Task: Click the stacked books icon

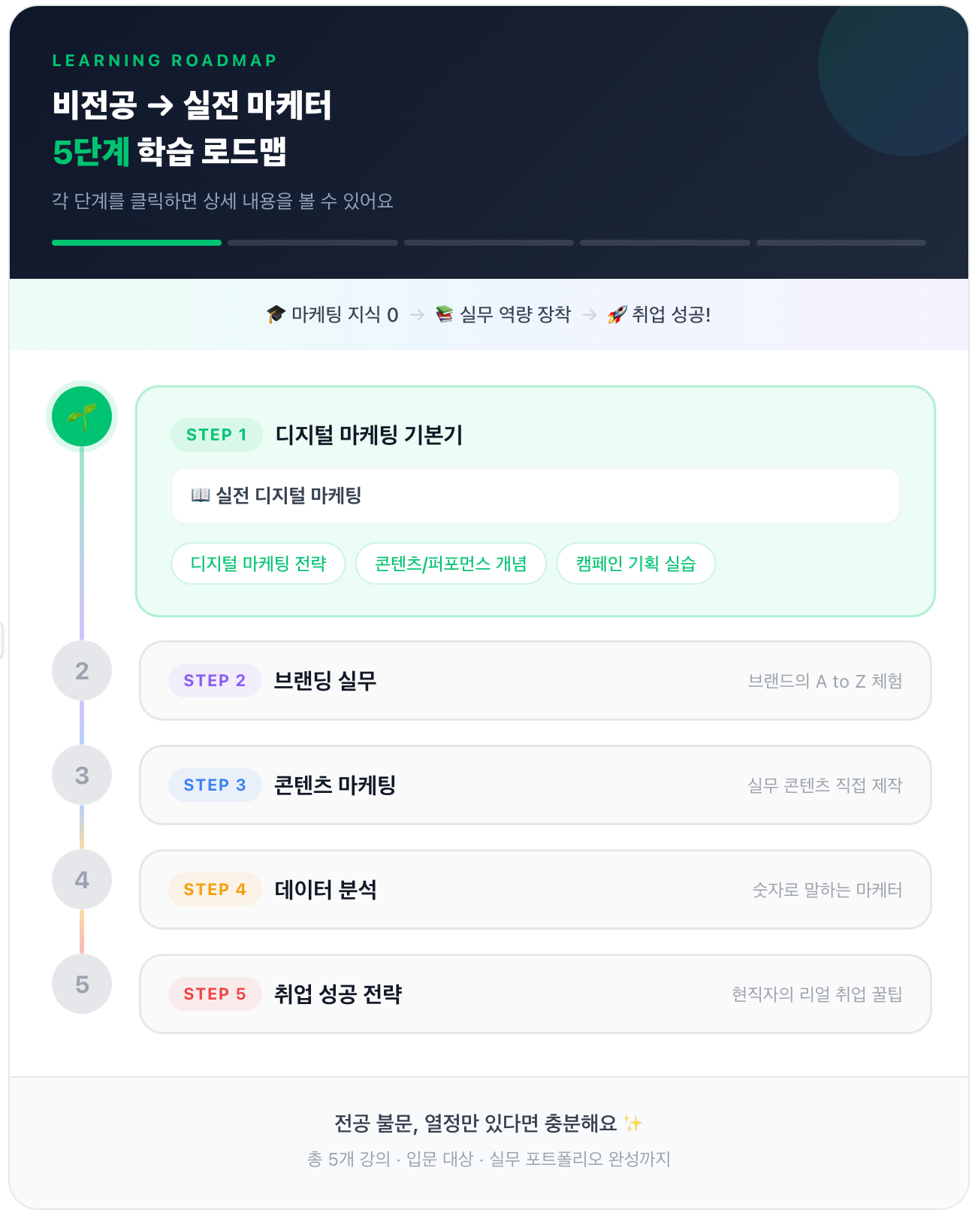Action: coord(445,314)
